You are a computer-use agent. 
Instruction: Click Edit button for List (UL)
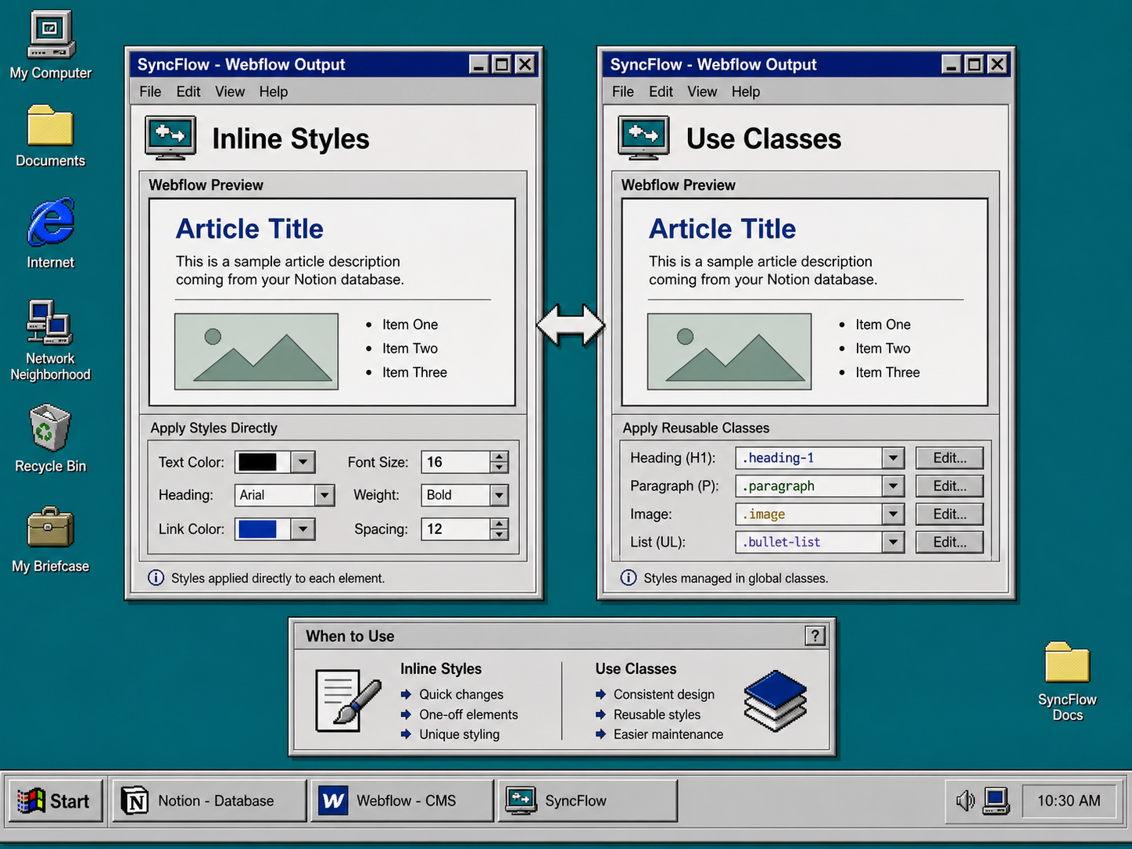click(950, 543)
